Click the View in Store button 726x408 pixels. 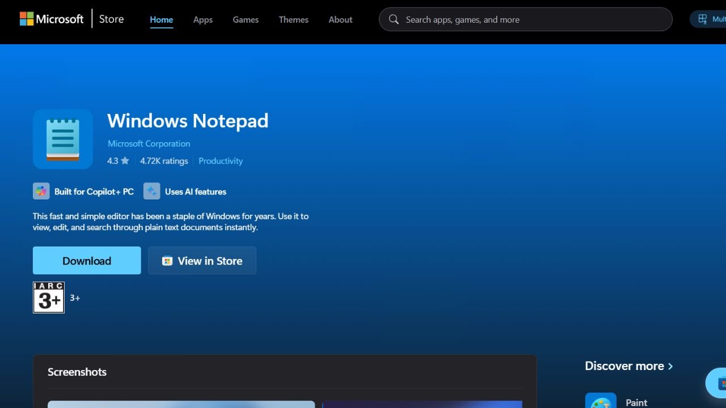coord(202,261)
